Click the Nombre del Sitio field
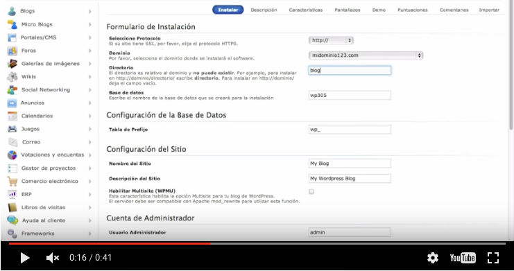The height and width of the screenshot is (271, 514). (350, 164)
